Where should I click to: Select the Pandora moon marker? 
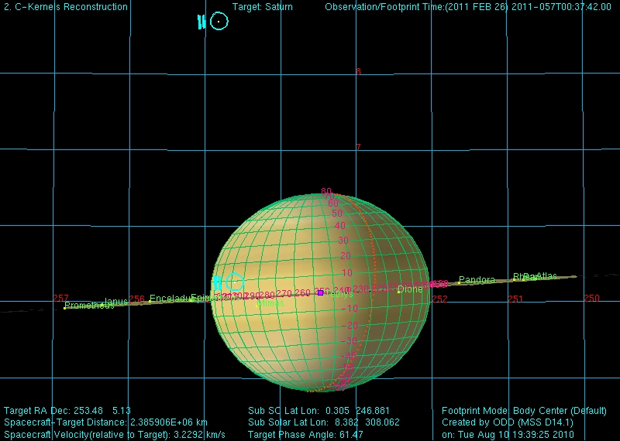click(459, 283)
